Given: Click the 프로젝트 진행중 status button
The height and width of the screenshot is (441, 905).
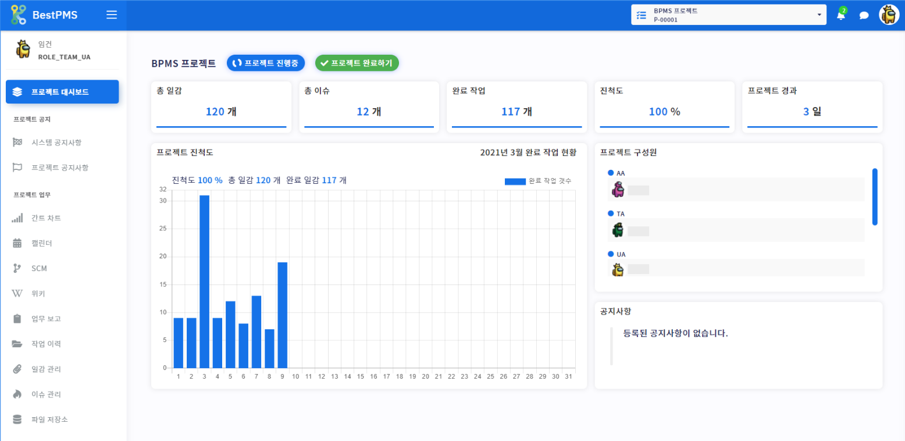Looking at the screenshot, I should point(266,63).
